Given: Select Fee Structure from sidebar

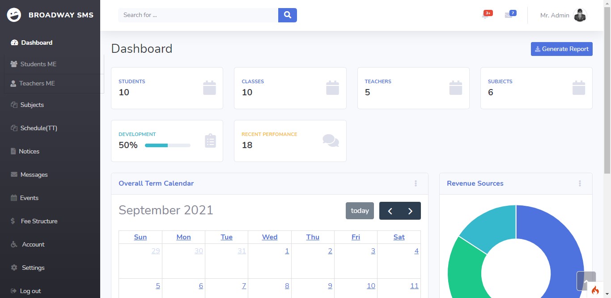Looking at the screenshot, I should pos(39,221).
